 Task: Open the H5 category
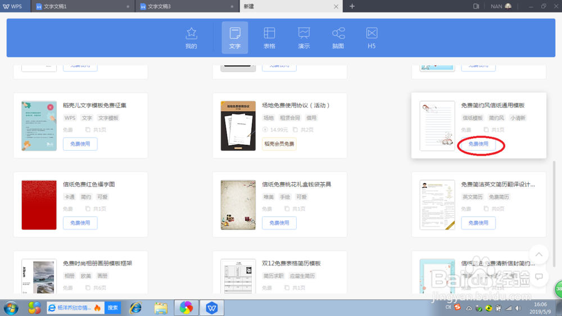(x=371, y=38)
